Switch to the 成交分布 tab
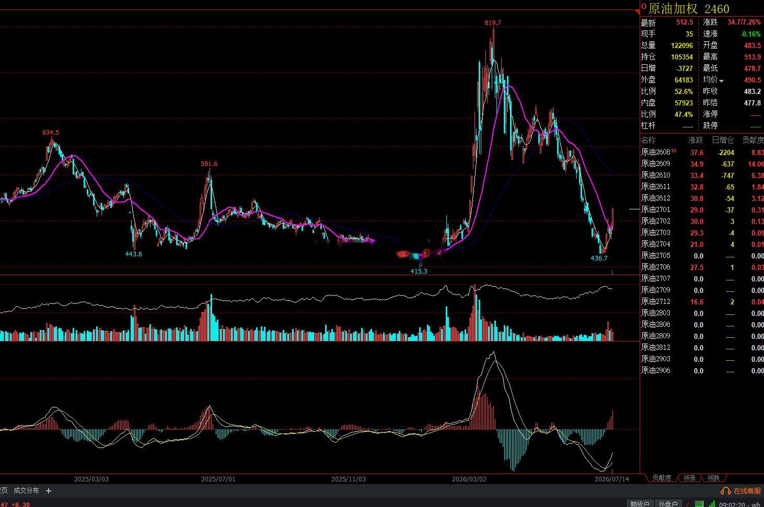 coord(26,491)
